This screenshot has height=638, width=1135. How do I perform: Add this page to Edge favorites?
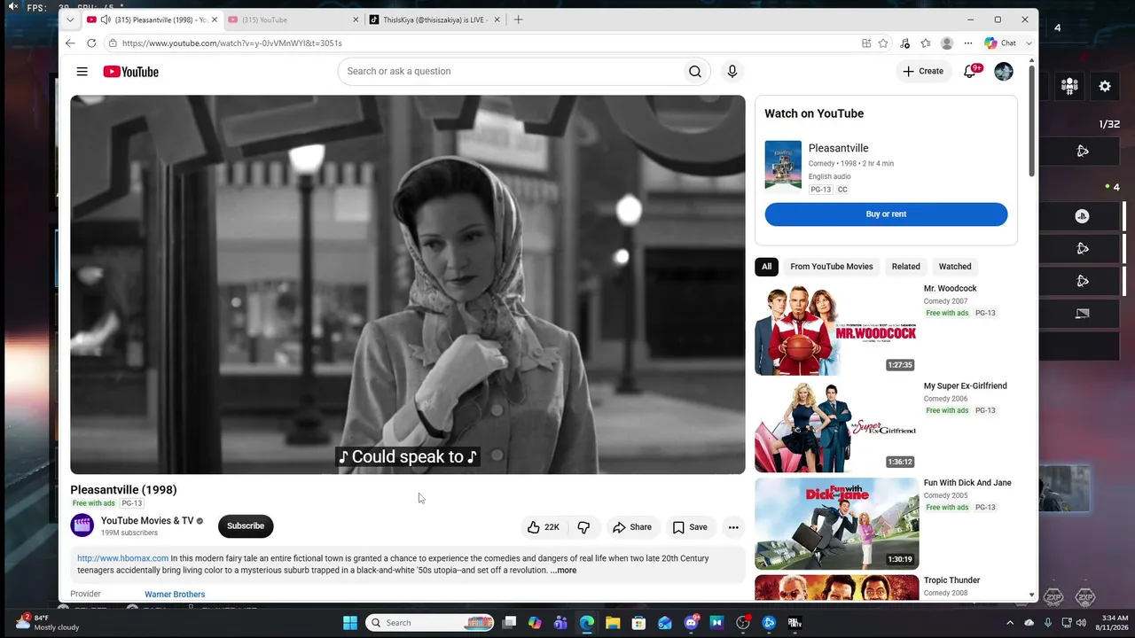(883, 43)
